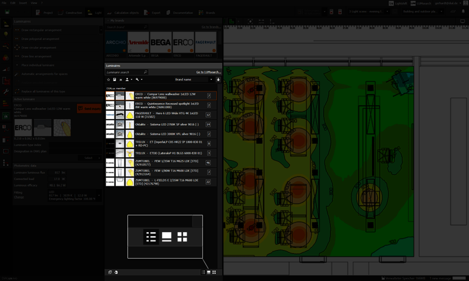
Task: Toggle the favorites star filter
Action: point(108,79)
